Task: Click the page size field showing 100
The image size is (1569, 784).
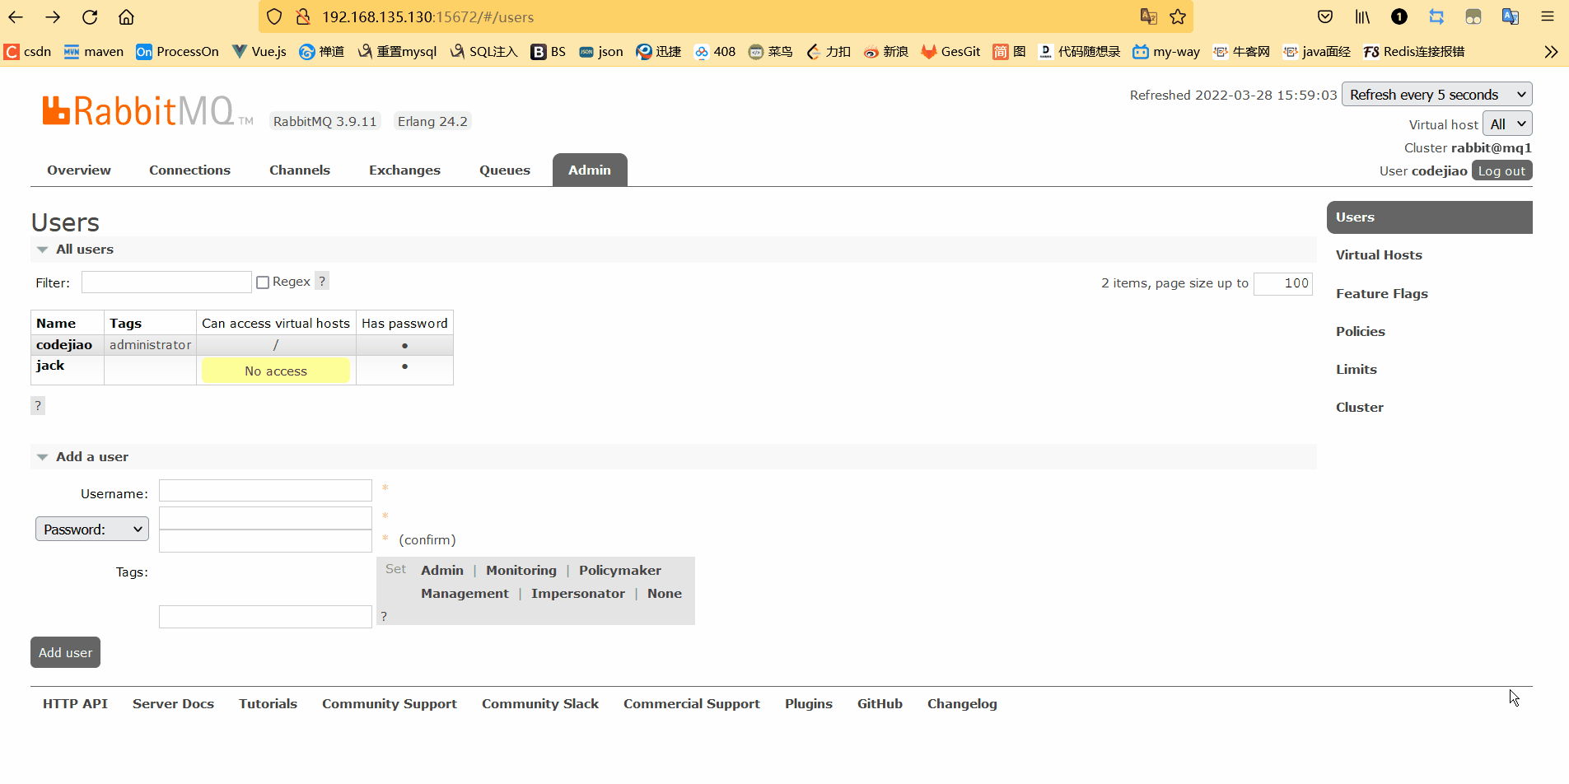Action: (x=1283, y=283)
